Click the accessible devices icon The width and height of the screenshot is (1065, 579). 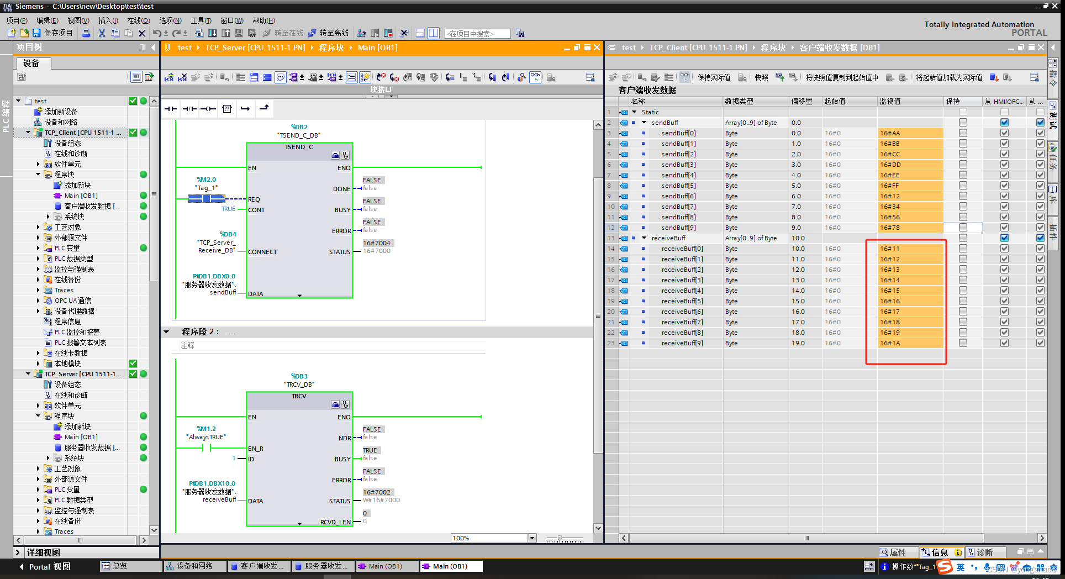tap(362, 33)
